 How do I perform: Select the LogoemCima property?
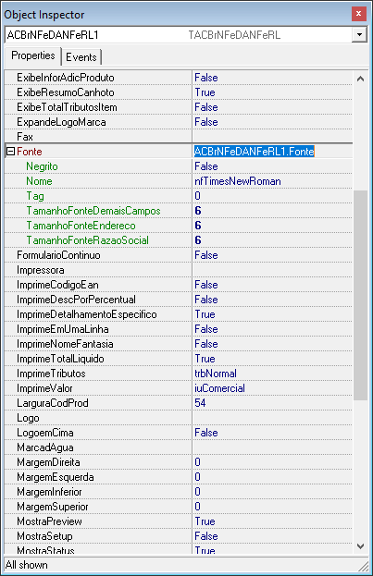pos(45,433)
